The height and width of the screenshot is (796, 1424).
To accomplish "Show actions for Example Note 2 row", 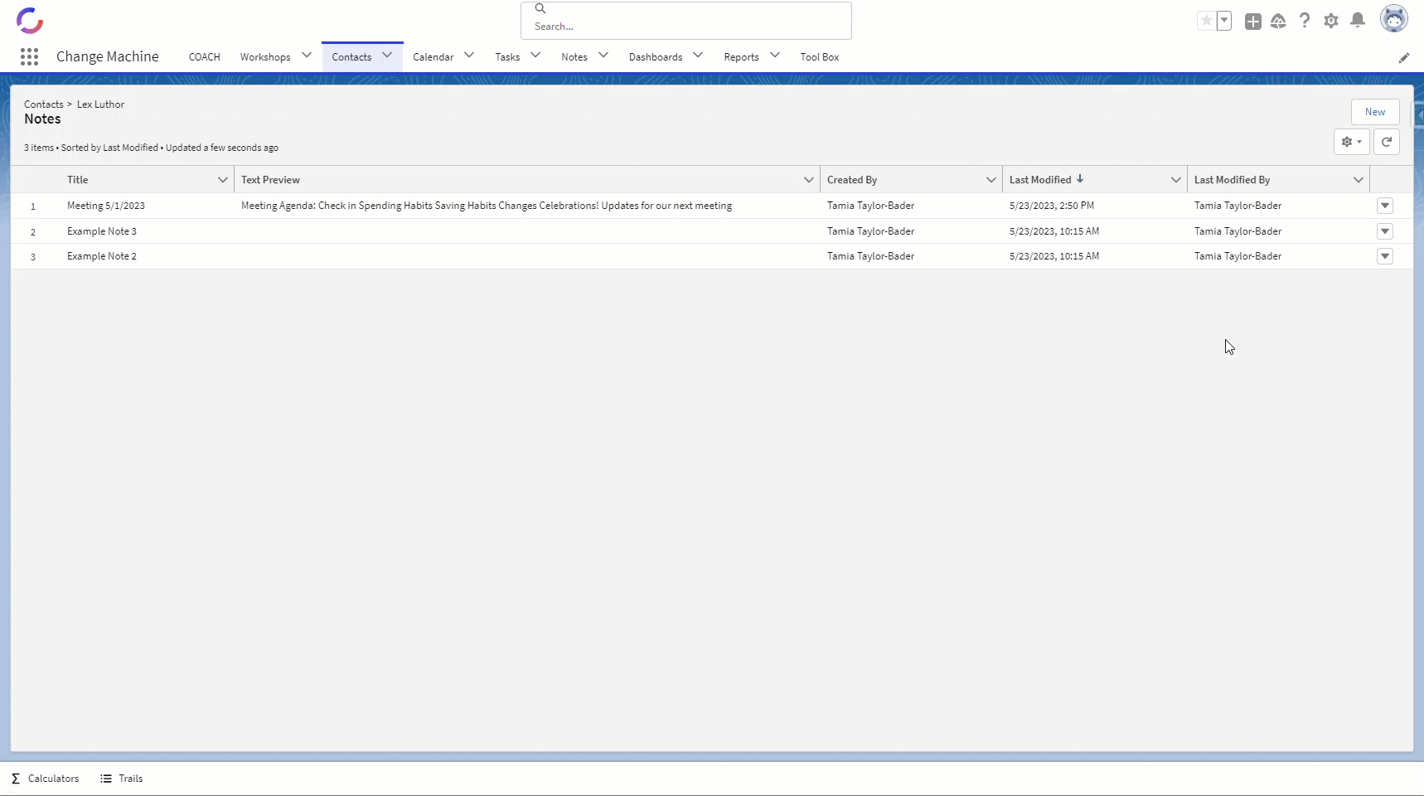I will [1385, 256].
